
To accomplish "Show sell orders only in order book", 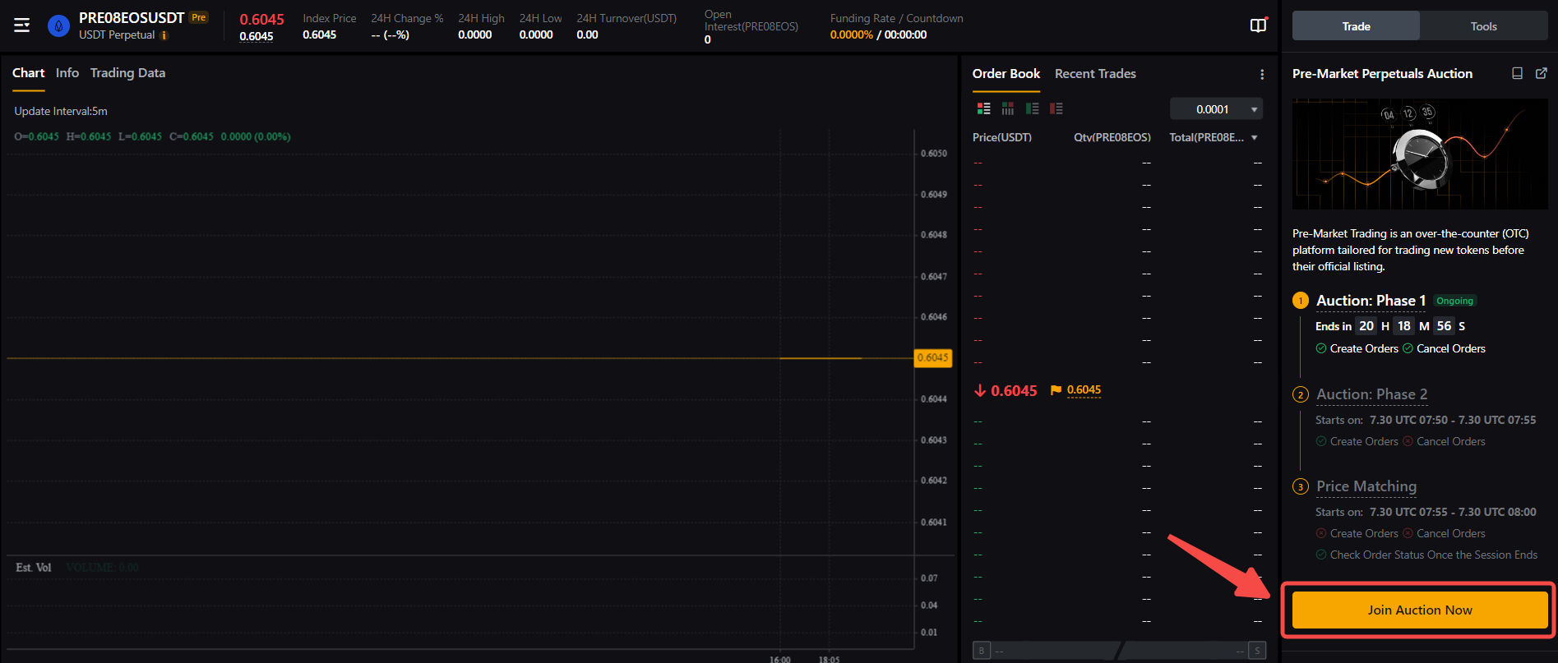I will 1056,108.
